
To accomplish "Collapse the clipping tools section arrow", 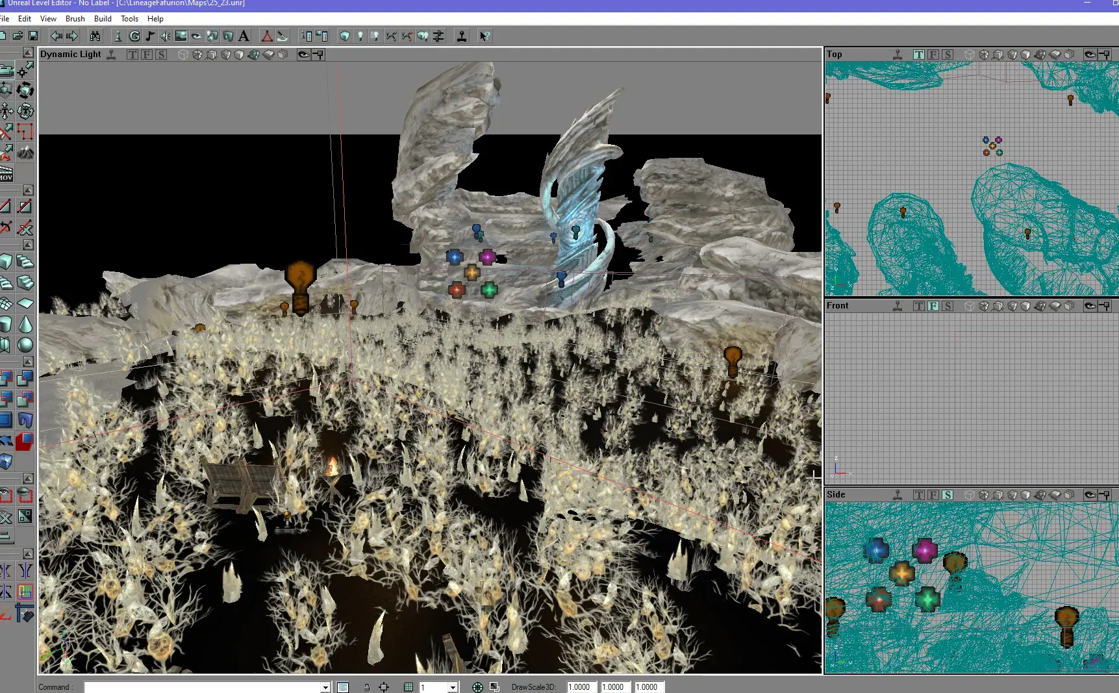I will point(28,190).
